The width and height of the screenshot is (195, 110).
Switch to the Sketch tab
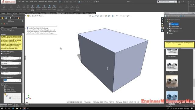[9, 13]
